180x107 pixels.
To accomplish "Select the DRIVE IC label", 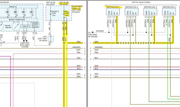I will [13, 7].
